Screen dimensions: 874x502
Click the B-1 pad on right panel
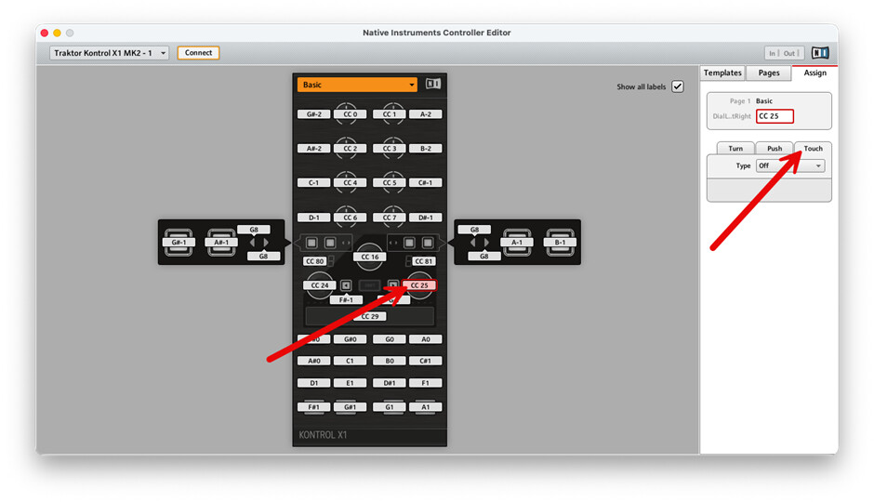(x=561, y=242)
